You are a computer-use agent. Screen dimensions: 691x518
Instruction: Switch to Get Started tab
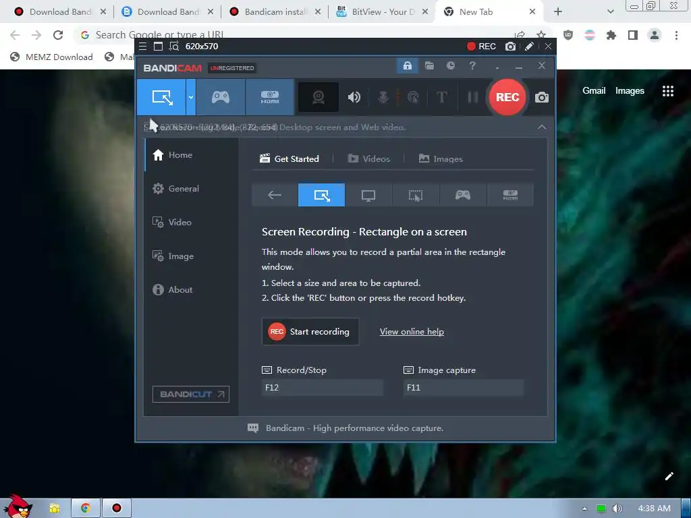coord(289,159)
